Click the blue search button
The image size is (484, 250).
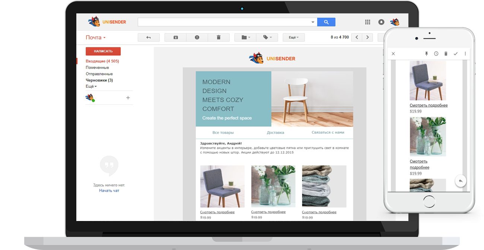pyautogui.click(x=326, y=22)
